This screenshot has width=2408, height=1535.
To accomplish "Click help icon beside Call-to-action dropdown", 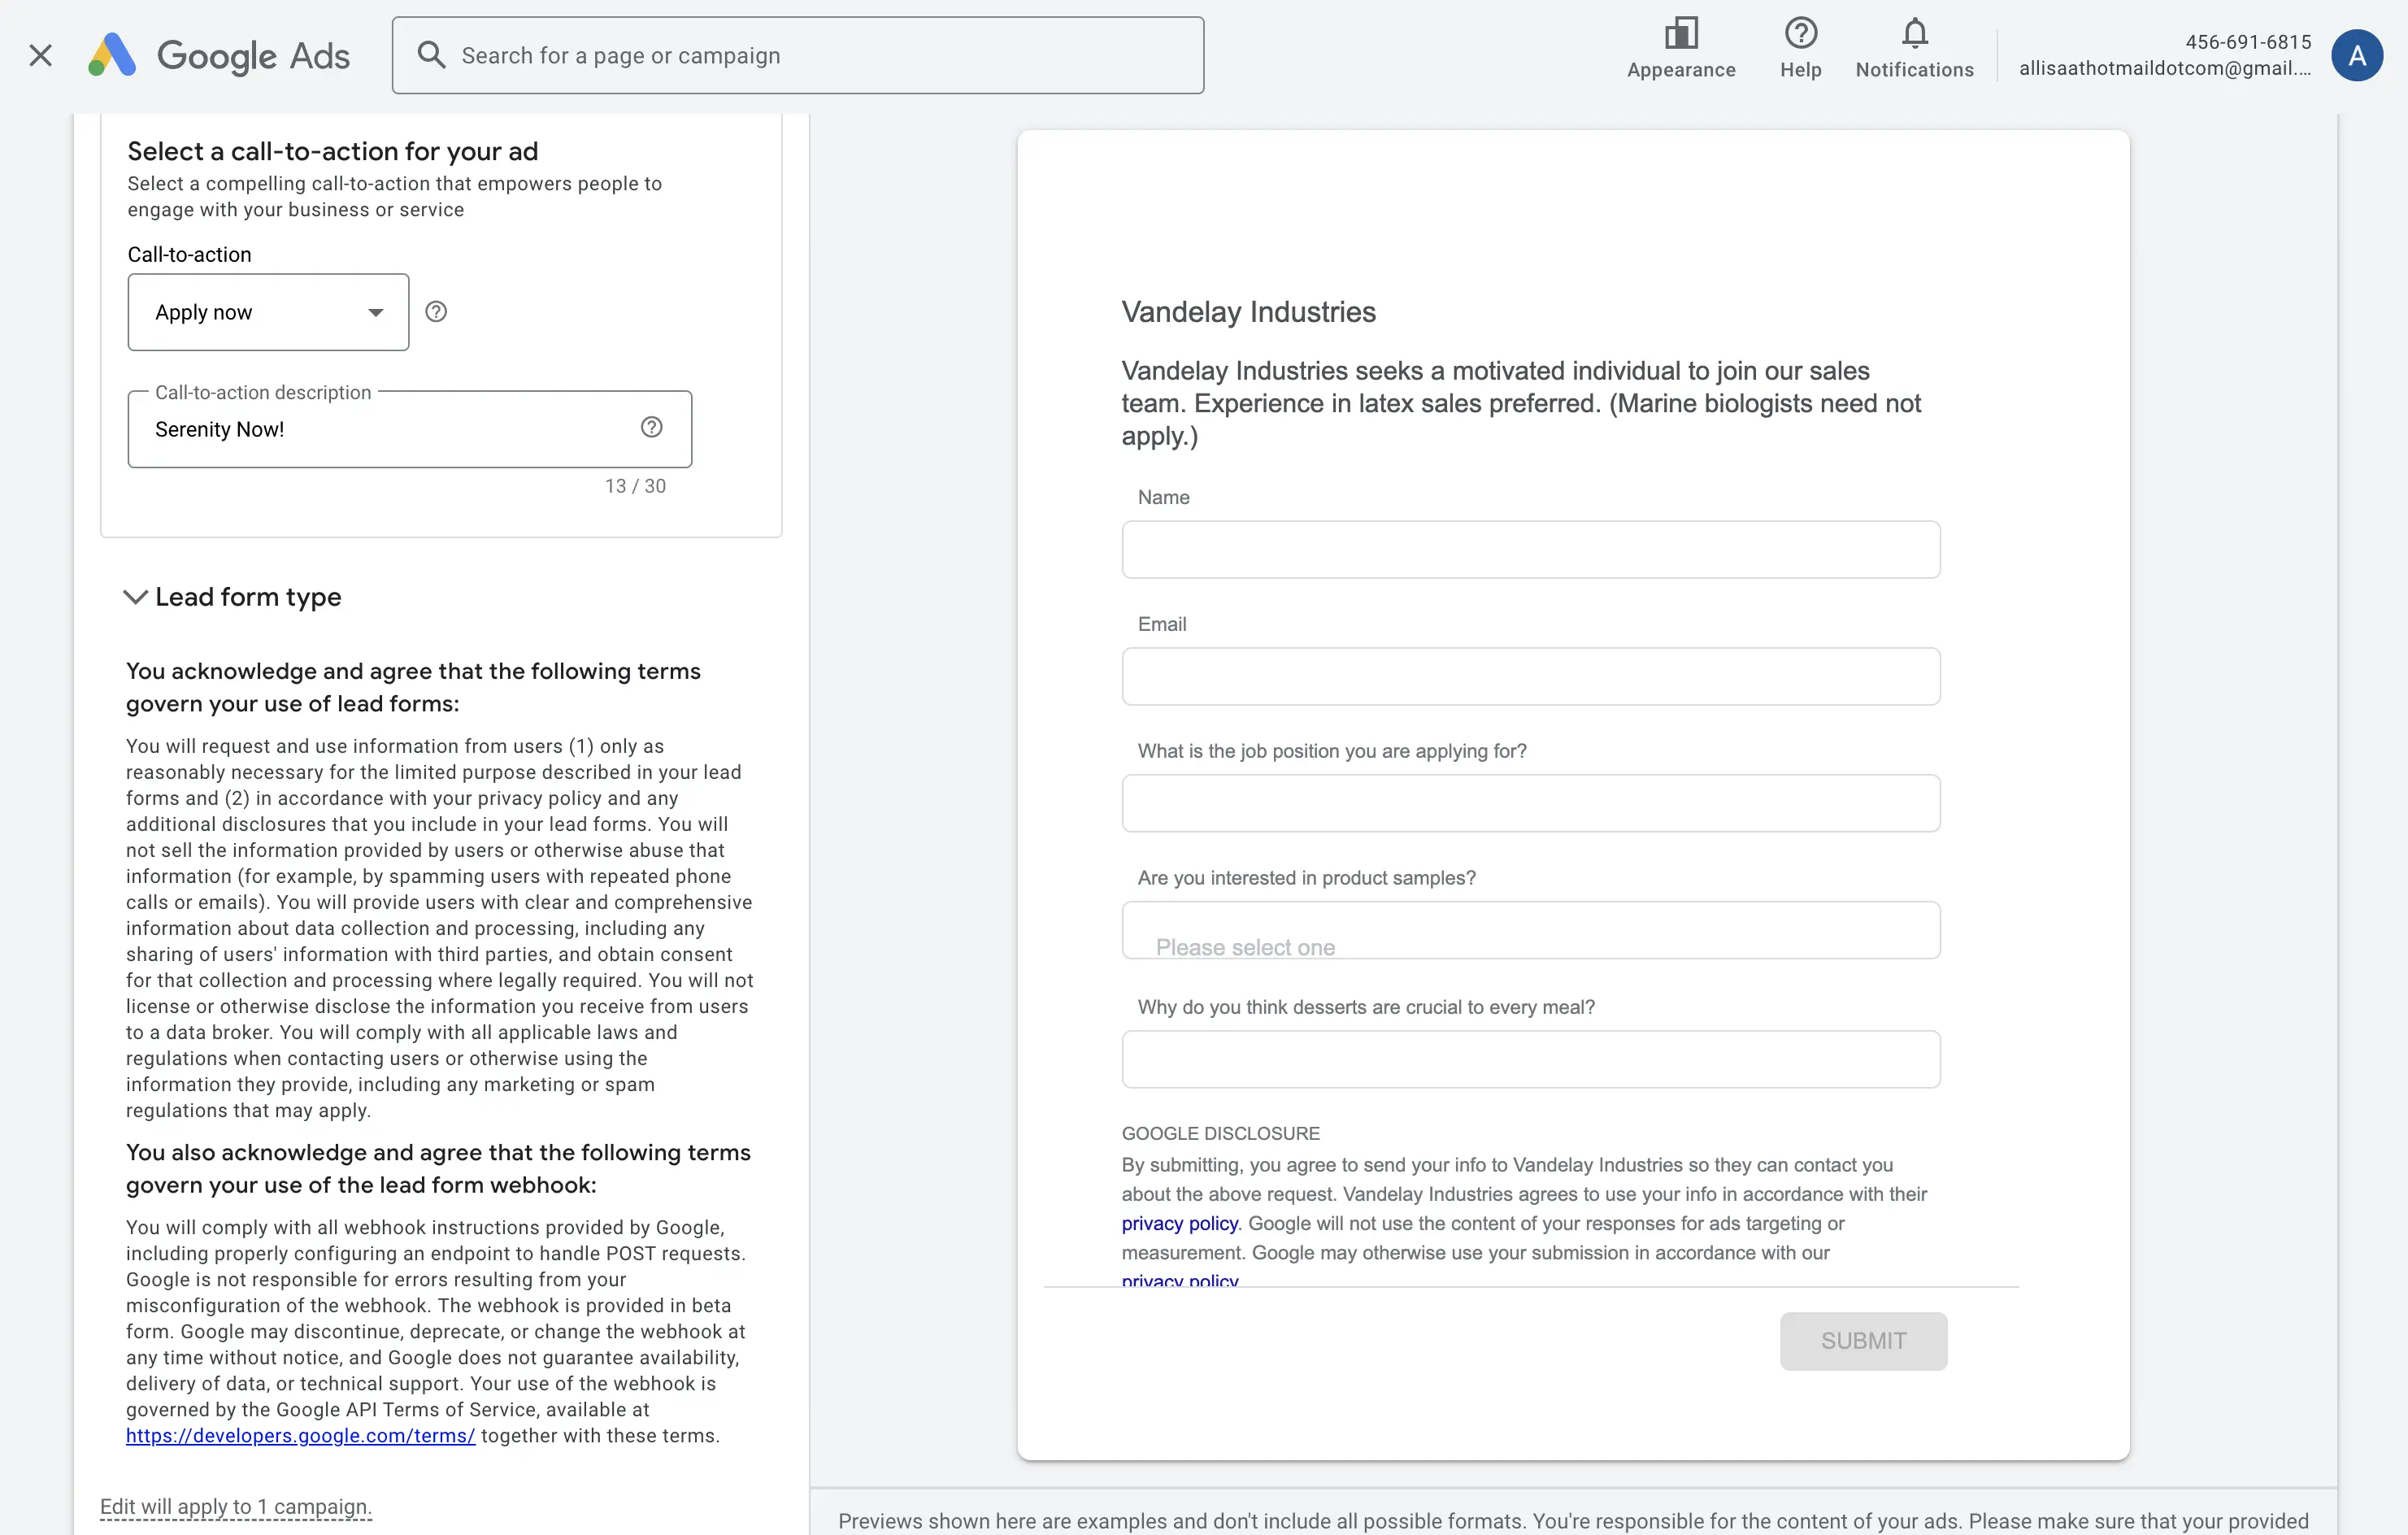I will (436, 312).
